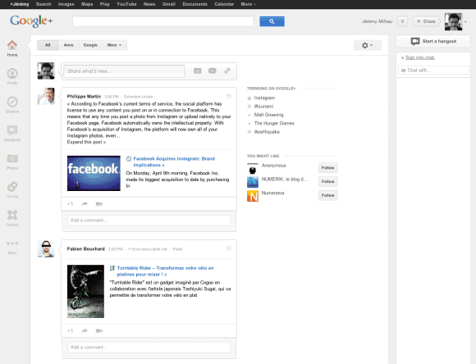
Task: Open trending topic #tsunami
Action: 263,107
